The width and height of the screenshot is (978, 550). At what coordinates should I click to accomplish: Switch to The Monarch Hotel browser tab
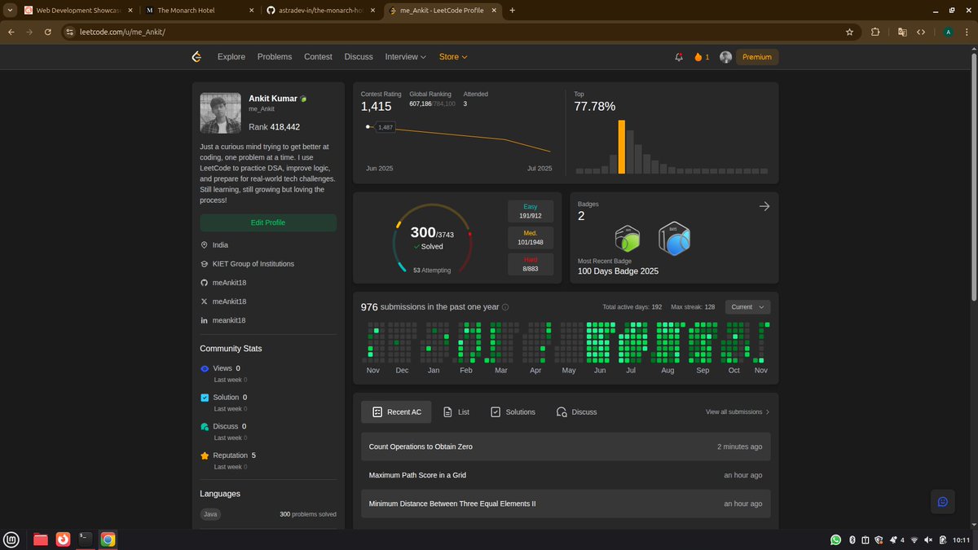[199, 11]
